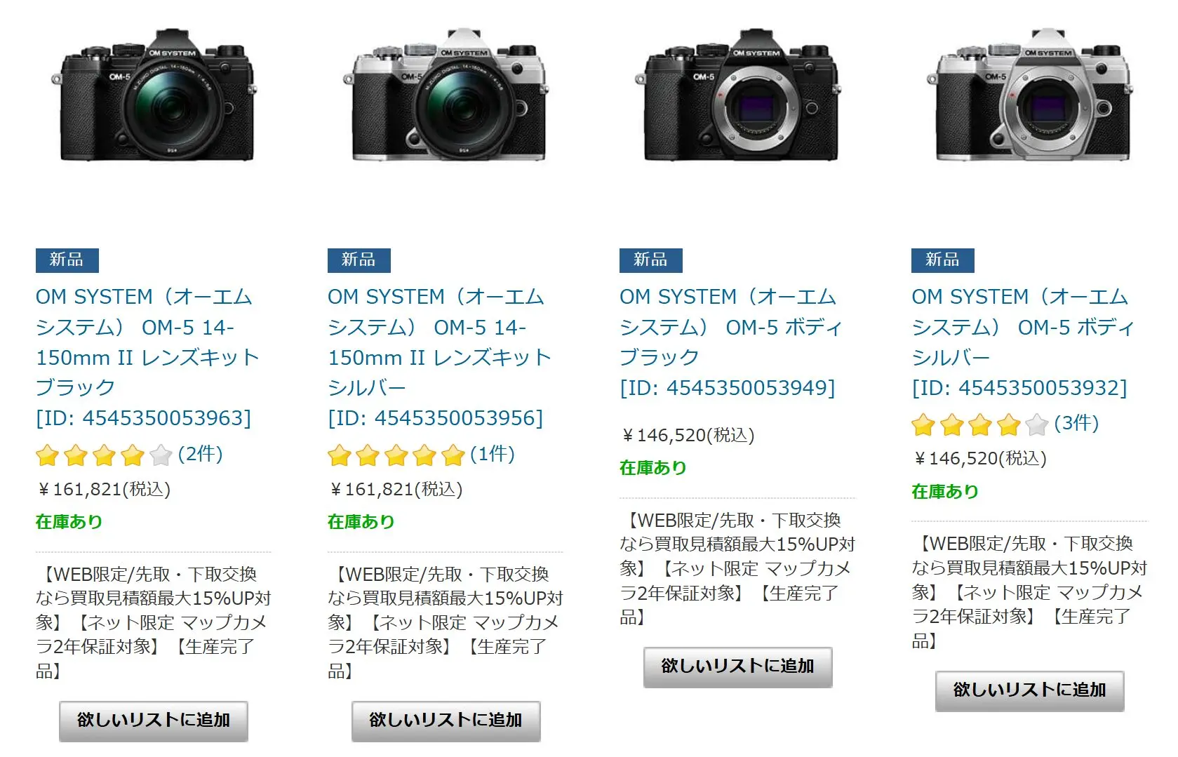
Task: Open silver OM-5 body product image
Action: point(1030,95)
